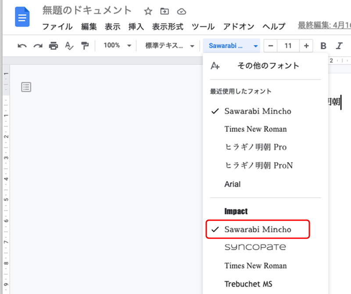Open the 挿入 menu
Screen dimensions: 351x294
click(x=136, y=27)
